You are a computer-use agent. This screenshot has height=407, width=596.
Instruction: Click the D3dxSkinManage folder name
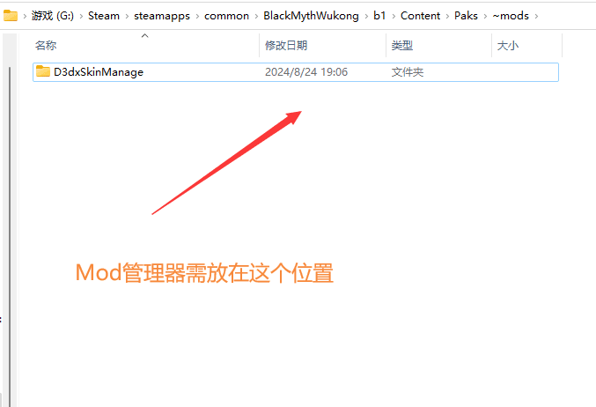[x=98, y=72]
